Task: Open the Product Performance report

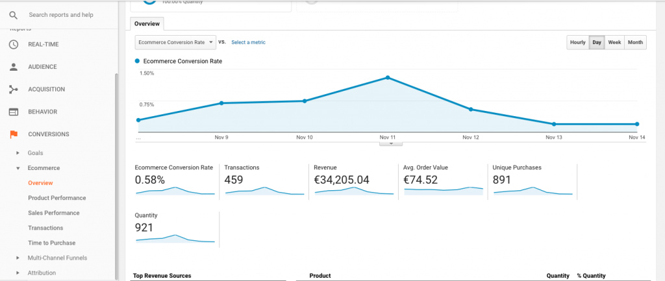Action: (x=57, y=198)
